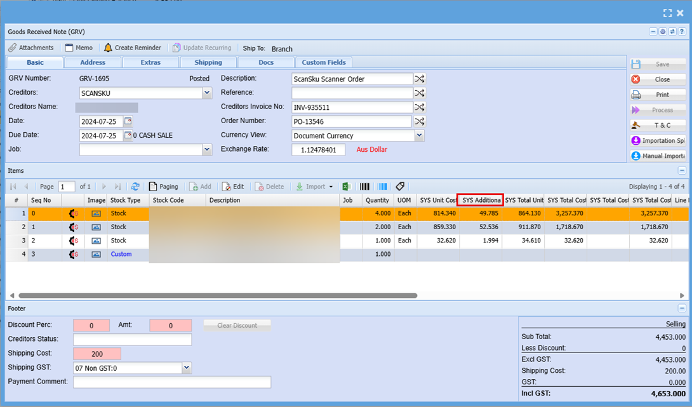Image resolution: width=692 pixels, height=407 pixels.
Task: Click the T & C button
Action: click(658, 125)
